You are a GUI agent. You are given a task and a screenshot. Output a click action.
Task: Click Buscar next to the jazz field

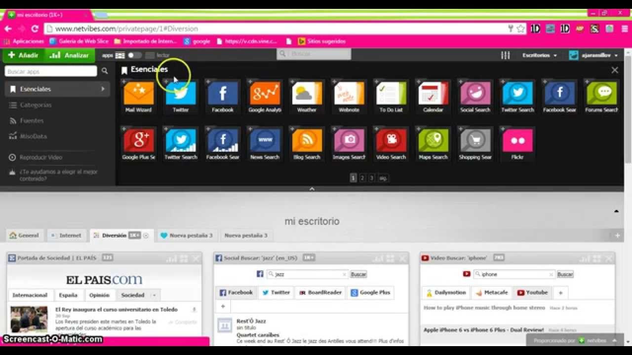point(358,274)
